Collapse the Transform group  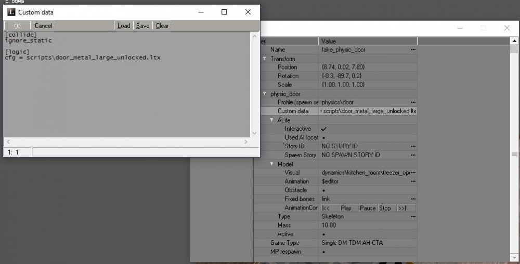click(264, 59)
